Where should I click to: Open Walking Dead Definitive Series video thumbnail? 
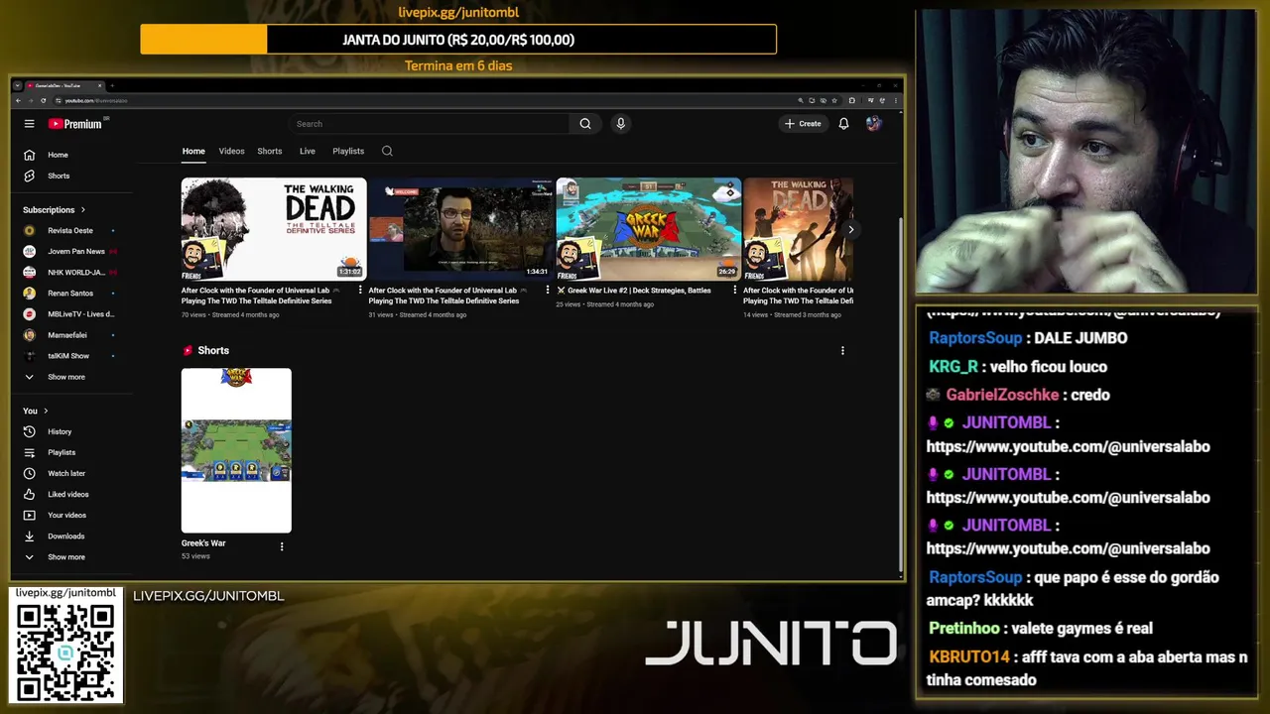274,229
